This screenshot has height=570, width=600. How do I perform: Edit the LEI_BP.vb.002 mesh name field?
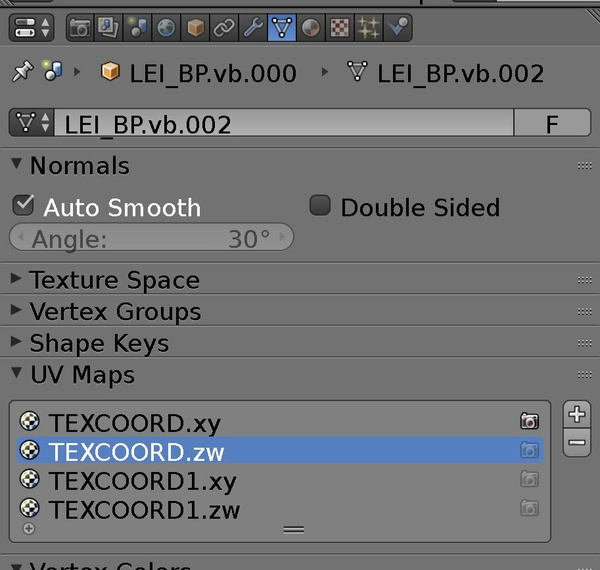284,122
